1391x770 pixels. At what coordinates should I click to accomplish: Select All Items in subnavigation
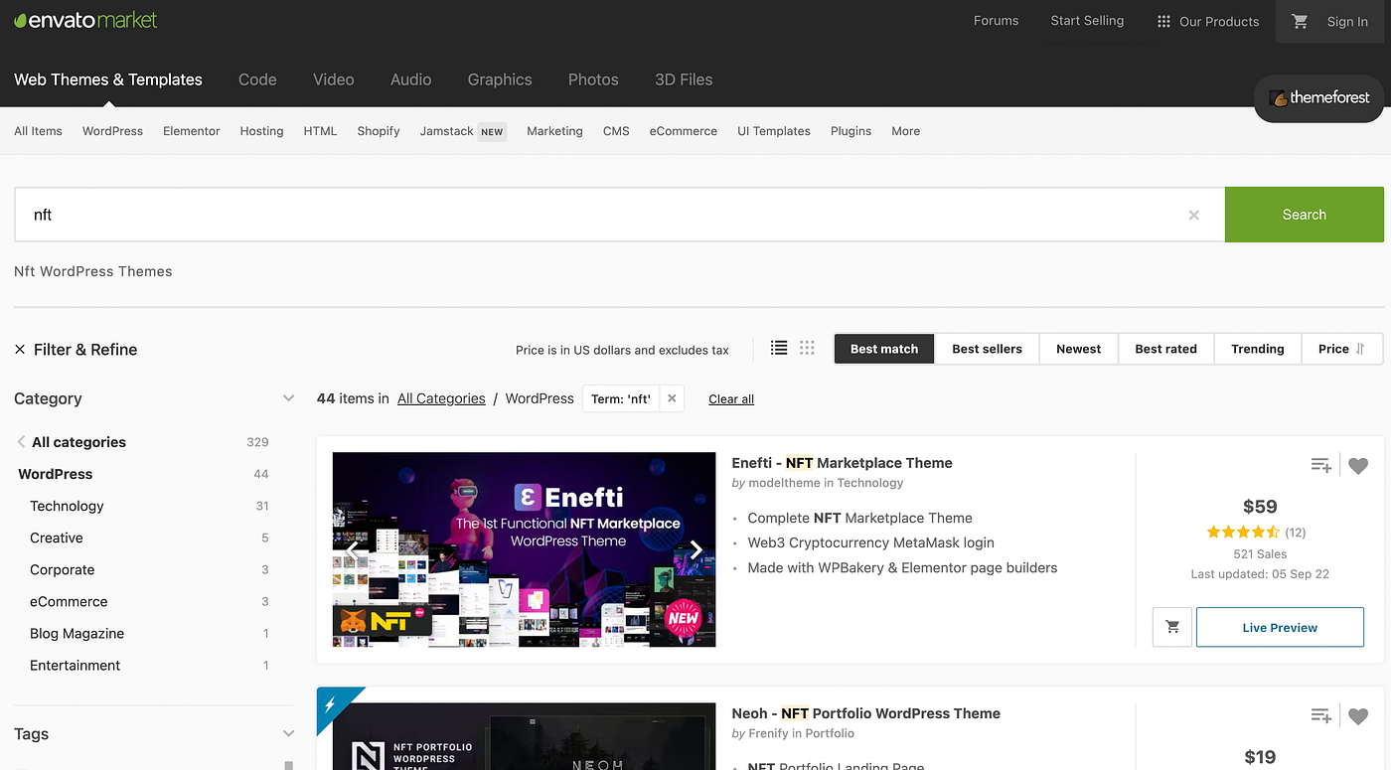pos(38,131)
